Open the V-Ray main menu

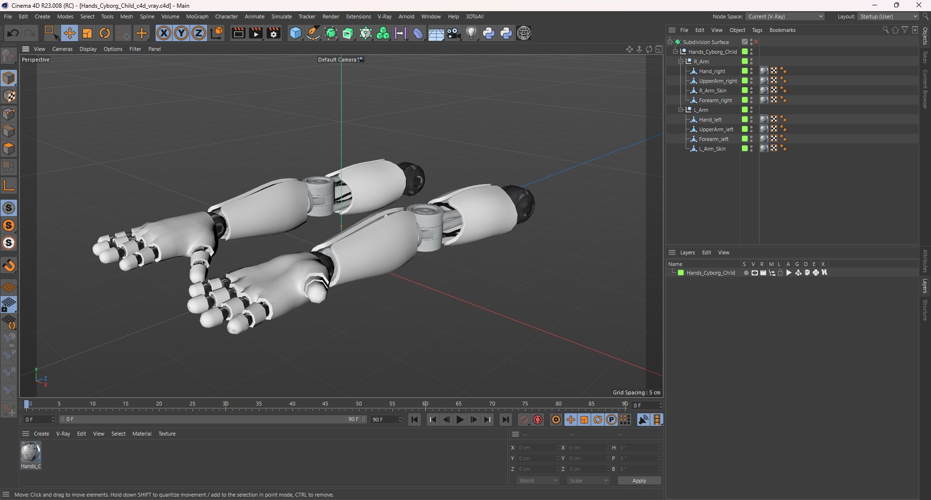pos(385,16)
